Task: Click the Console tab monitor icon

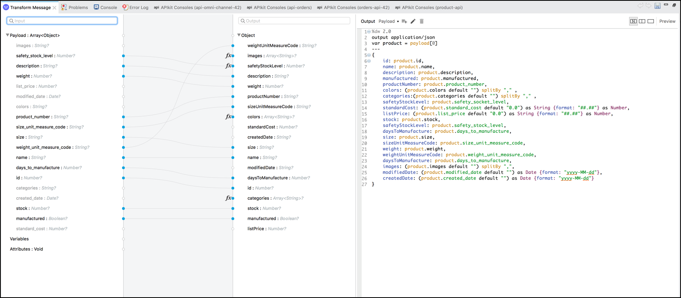Action: (96, 7)
